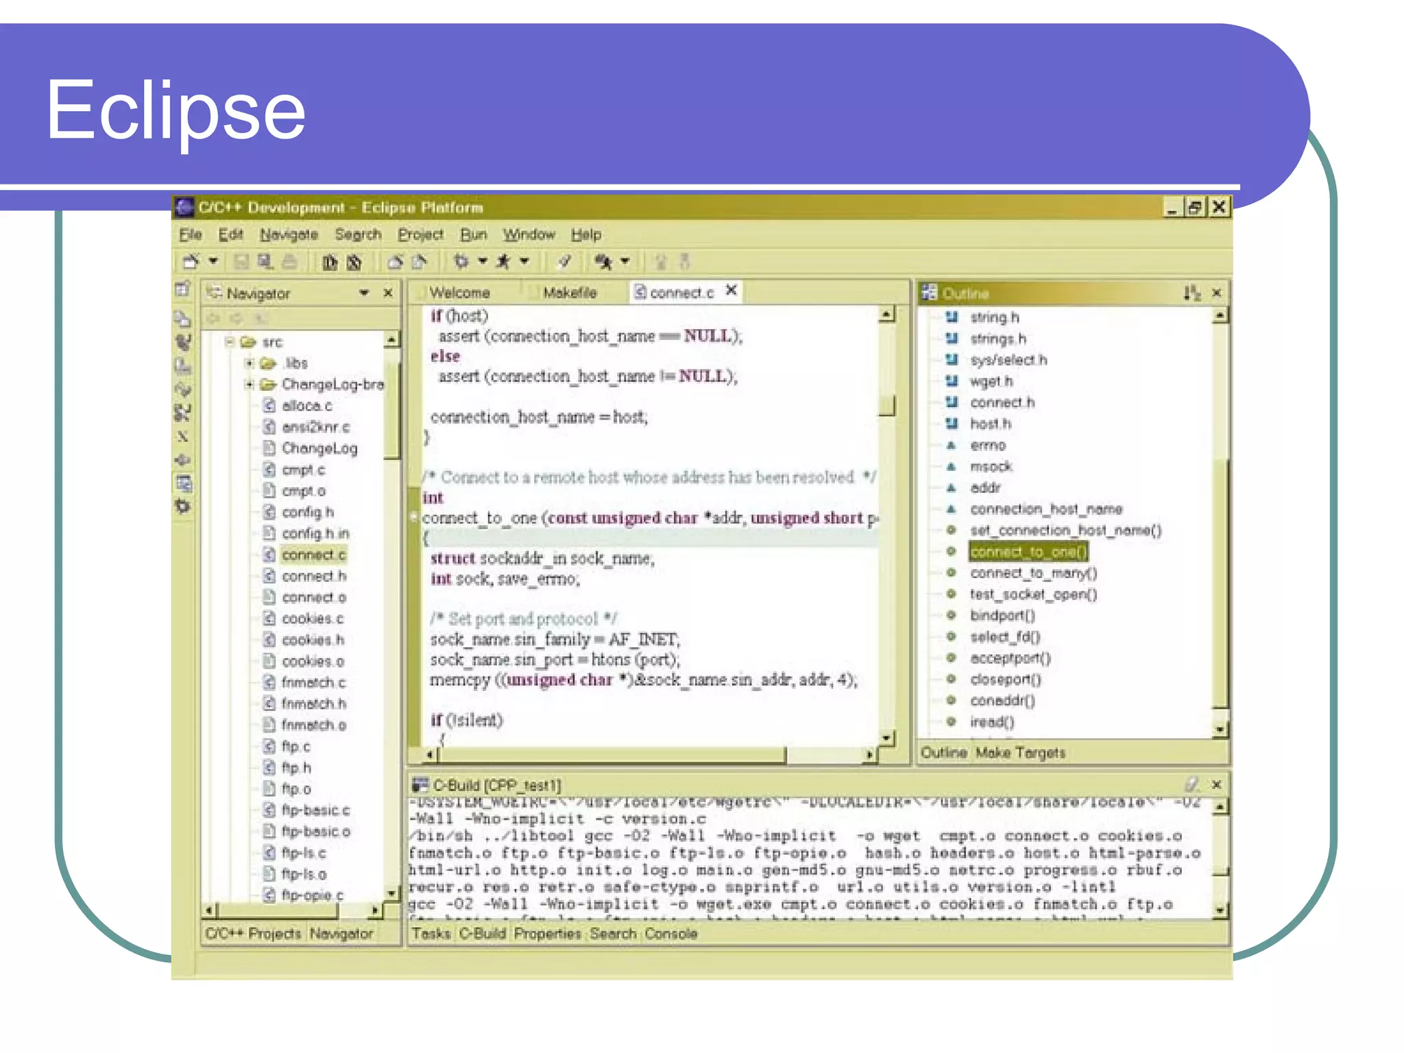Click the Search flashlight toolbar icon
Image resolution: width=1404 pixels, height=1053 pixels.
(603, 261)
